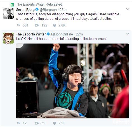Open the @Bjergsen handle link
Image resolution: width=132 pixels, height=127 pixels.
(48, 10)
